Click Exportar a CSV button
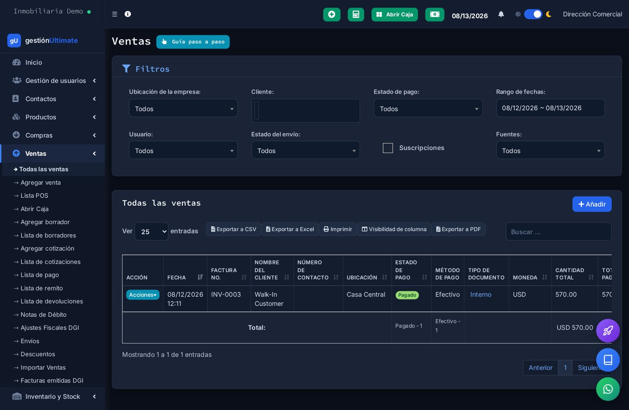629x410 pixels. (234, 229)
